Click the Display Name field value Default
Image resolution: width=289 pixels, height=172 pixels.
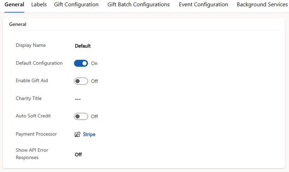(x=83, y=46)
